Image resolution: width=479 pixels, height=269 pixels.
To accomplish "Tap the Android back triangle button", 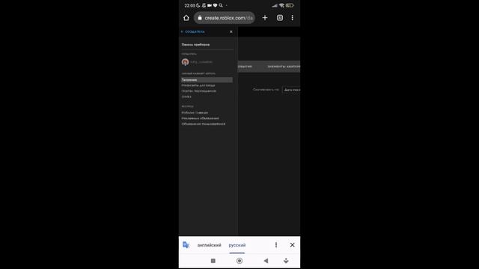I will pyautogui.click(x=266, y=261).
